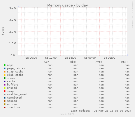Click the Max value 'nan' for buffers

pyautogui.click(x=127, y=85)
